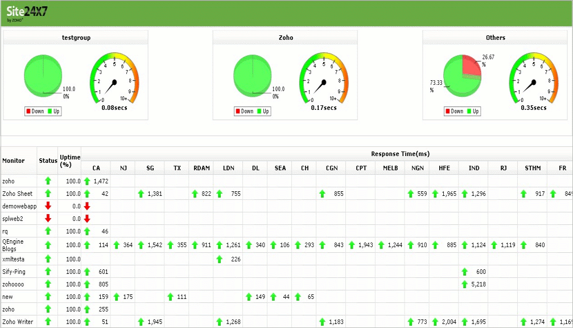
Task: Click the green status arrow for new monitor
Action: pyautogui.click(x=48, y=296)
